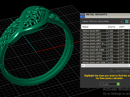This screenshot has height=97, width=130.
Task: Click the Library: Fifth Ave - (Slow)-Metal label
Action: click(96, 21)
